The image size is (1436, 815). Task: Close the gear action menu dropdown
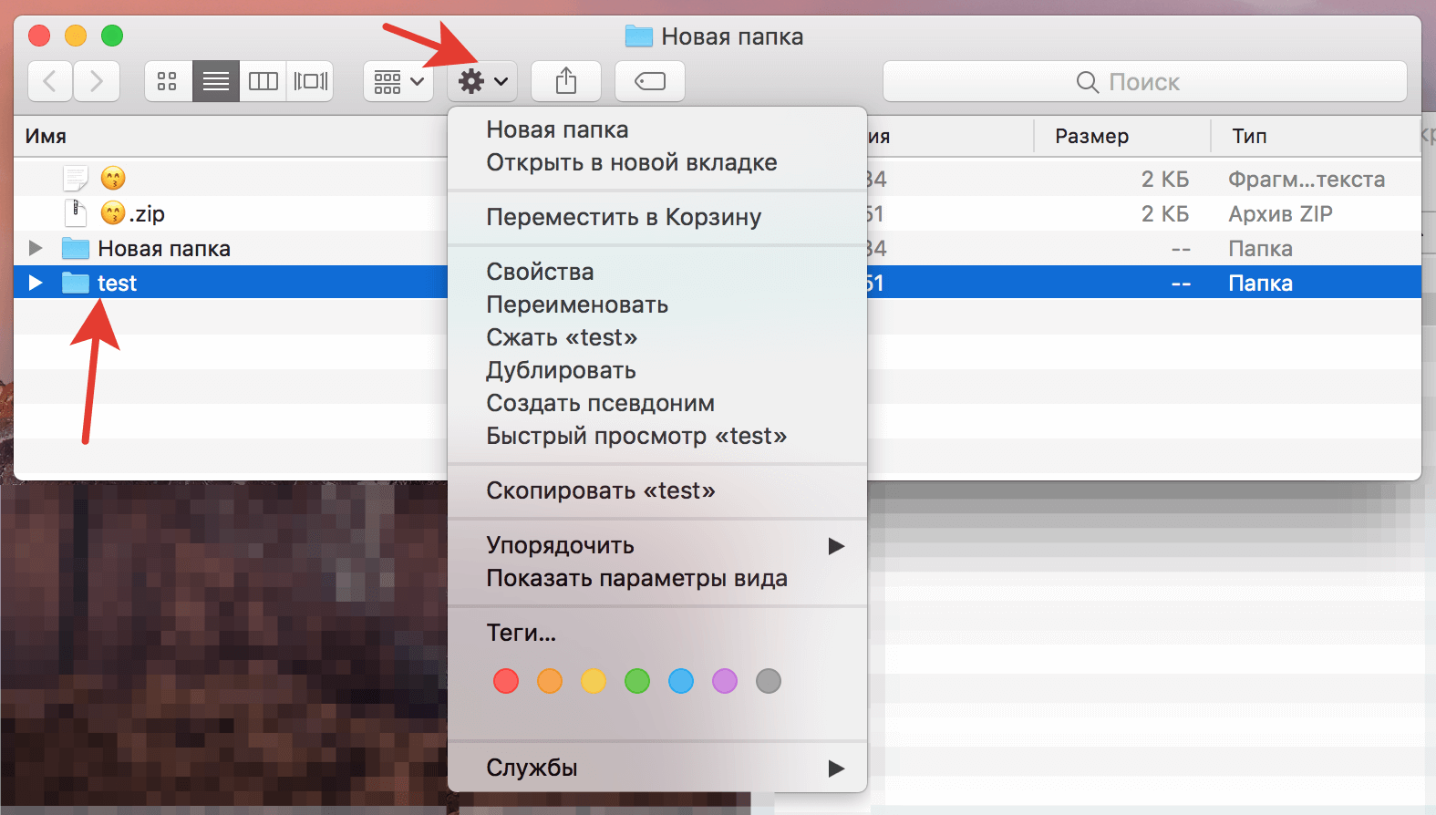pos(482,82)
